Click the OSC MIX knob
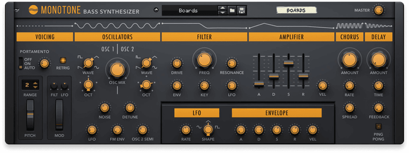409x153 pixels. coord(117,69)
